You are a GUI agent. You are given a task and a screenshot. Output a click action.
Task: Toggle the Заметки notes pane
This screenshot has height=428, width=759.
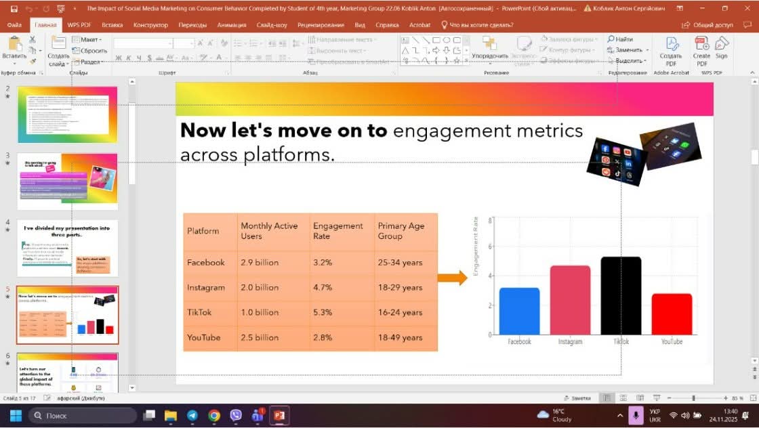(577, 398)
